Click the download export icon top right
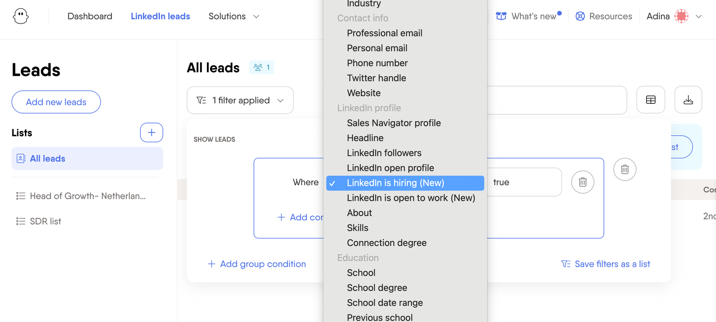 (688, 100)
